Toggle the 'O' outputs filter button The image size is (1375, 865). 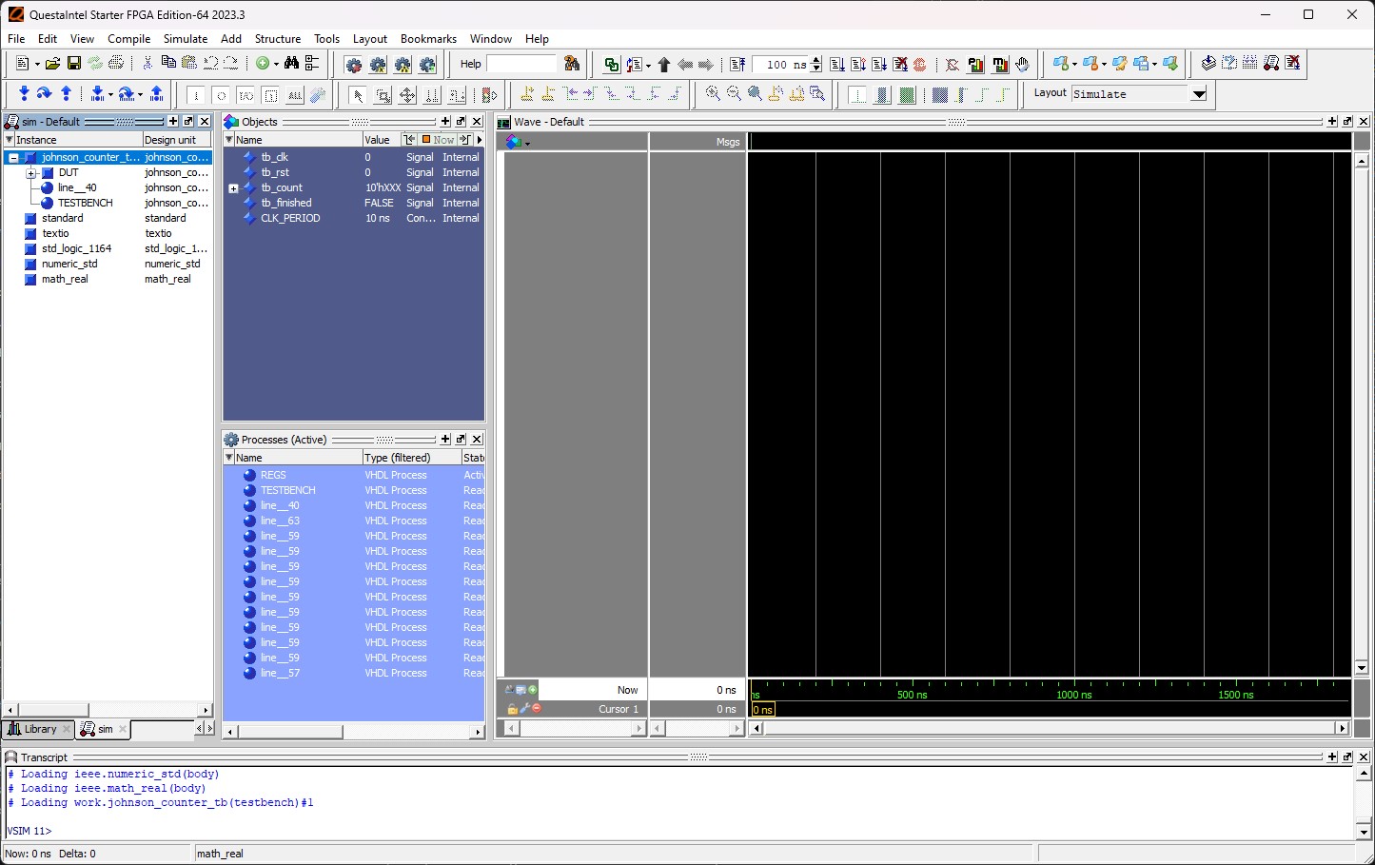[x=221, y=95]
